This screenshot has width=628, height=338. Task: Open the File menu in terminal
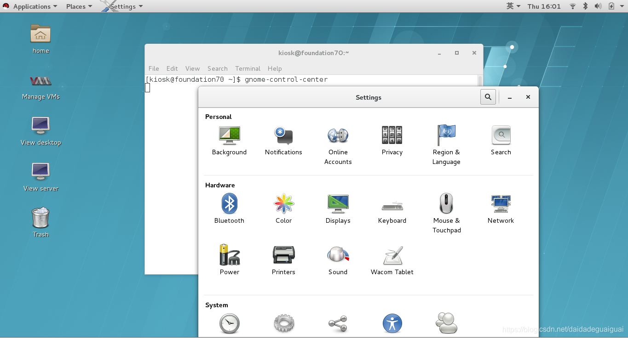[154, 68]
